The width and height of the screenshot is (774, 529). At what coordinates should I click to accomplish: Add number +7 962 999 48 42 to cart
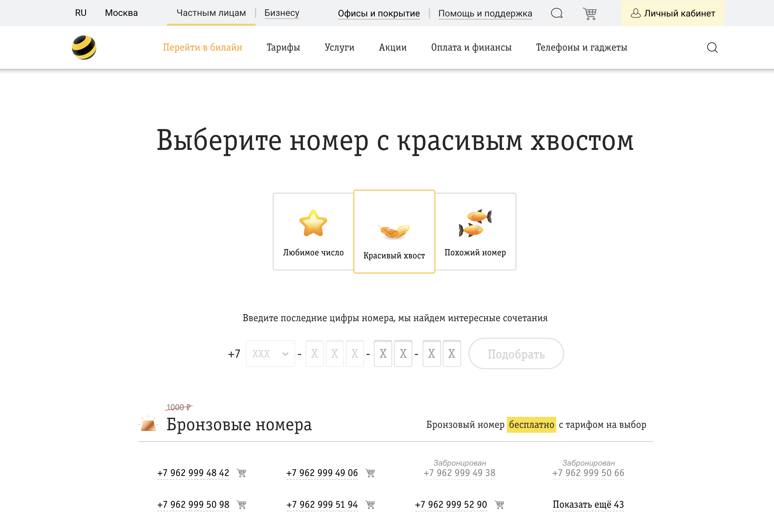click(x=242, y=473)
